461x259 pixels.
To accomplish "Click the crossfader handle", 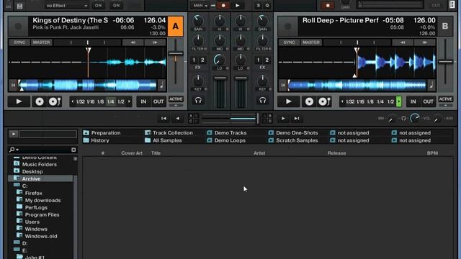I will (258, 118).
